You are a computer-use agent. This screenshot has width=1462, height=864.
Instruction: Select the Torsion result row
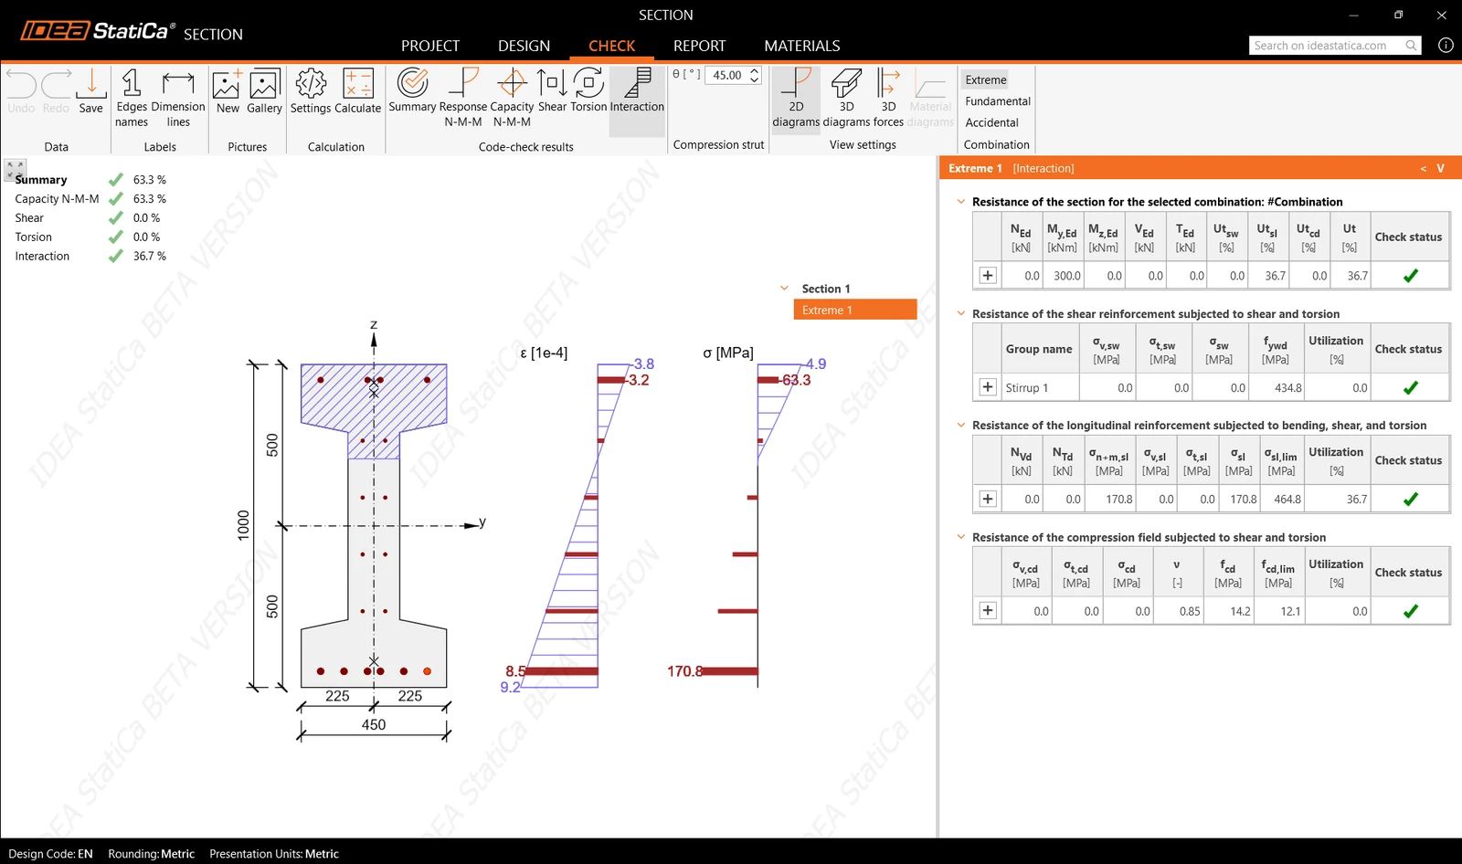click(90, 237)
